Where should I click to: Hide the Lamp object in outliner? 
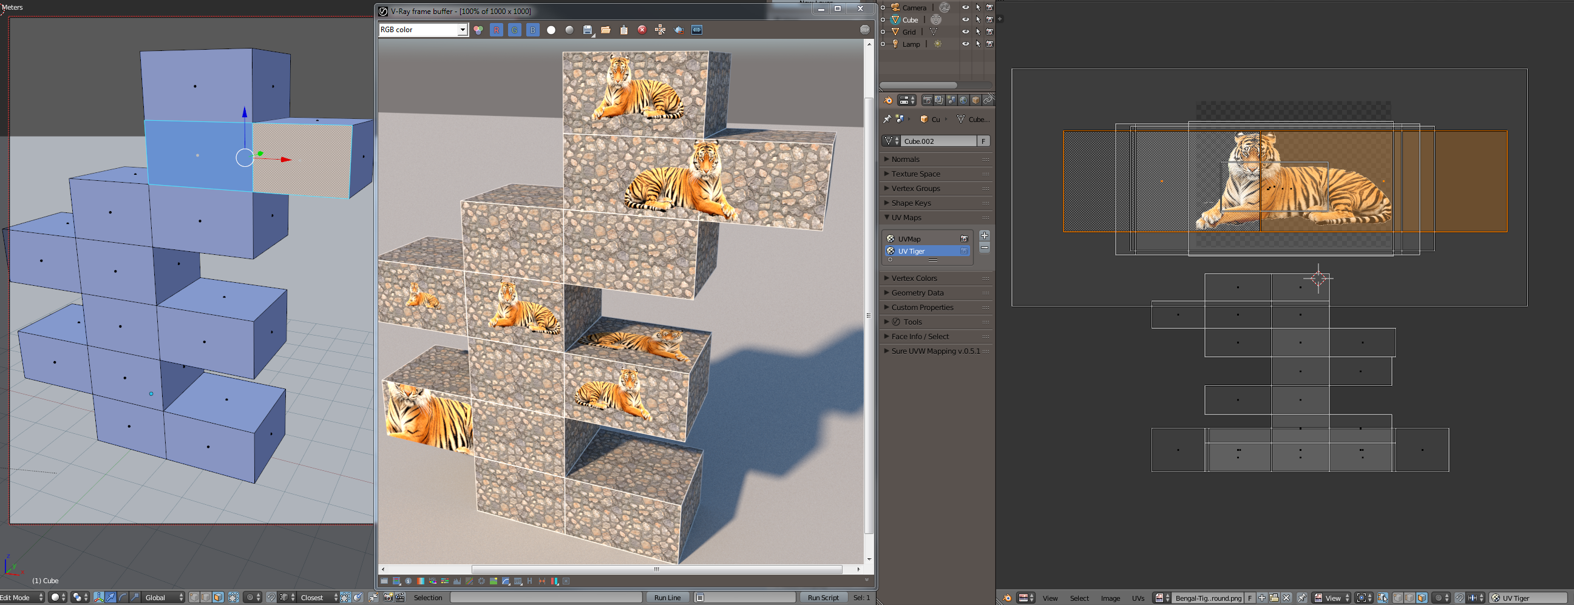pyautogui.click(x=965, y=44)
